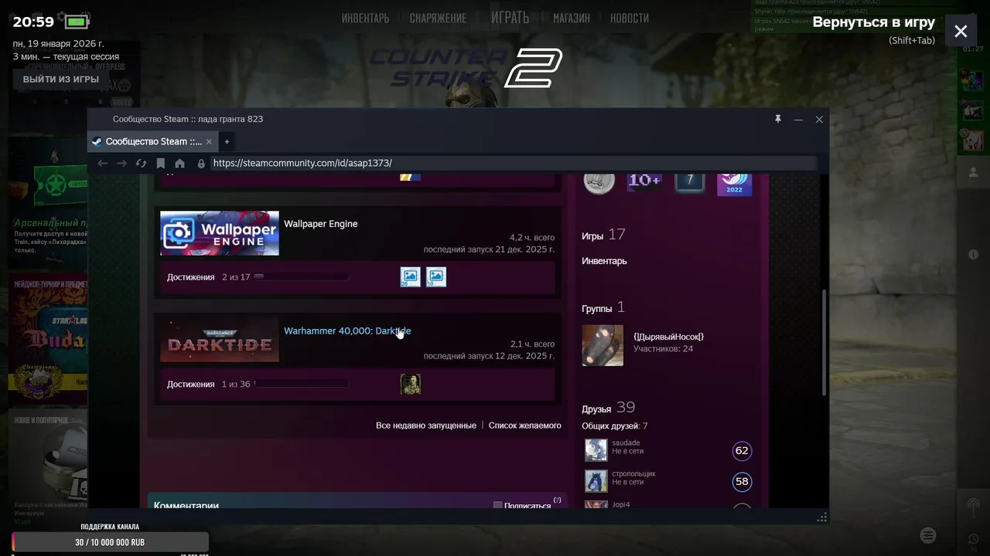The image size is (990, 556).
Task: Select the 'Сообщество Steam' browser tab
Action: (x=153, y=141)
